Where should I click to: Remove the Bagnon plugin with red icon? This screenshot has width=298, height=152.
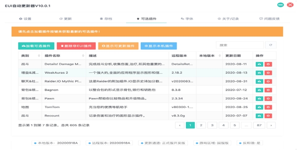(268, 90)
